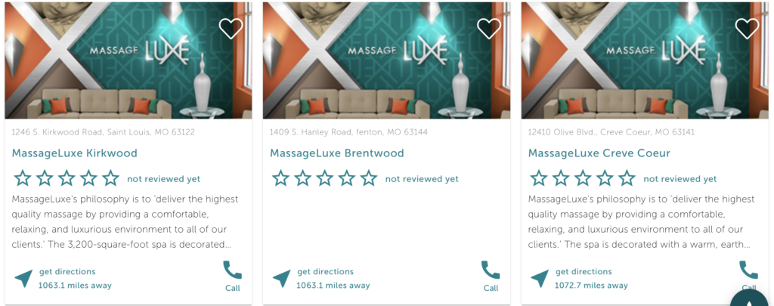Image resolution: width=774 pixels, height=306 pixels.
Task: Rate Kirkwood by clicking its fifth star
Action: click(x=110, y=178)
